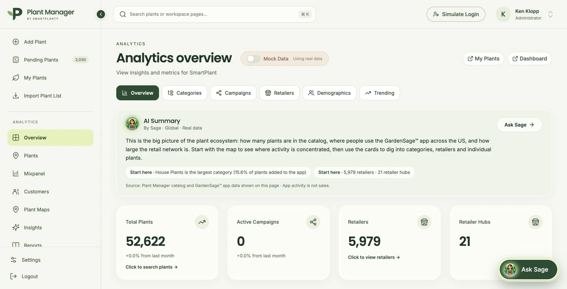
Task: Click the Dashboard external link button
Action: tap(529, 59)
